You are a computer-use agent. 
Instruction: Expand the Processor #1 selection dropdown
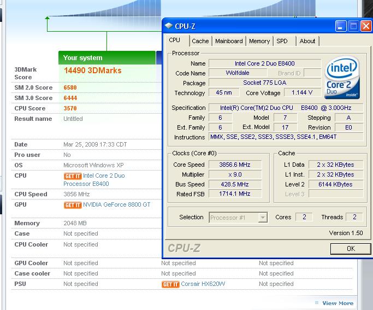[263, 218]
